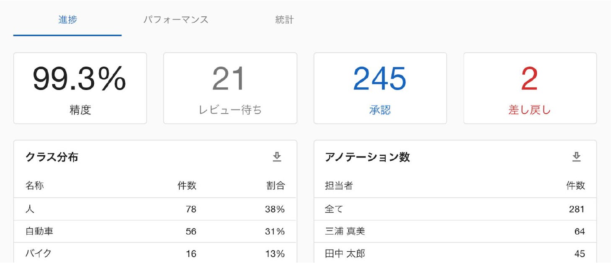Click 件数 header in クラス分布 table
The image size is (611, 263).
[187, 186]
